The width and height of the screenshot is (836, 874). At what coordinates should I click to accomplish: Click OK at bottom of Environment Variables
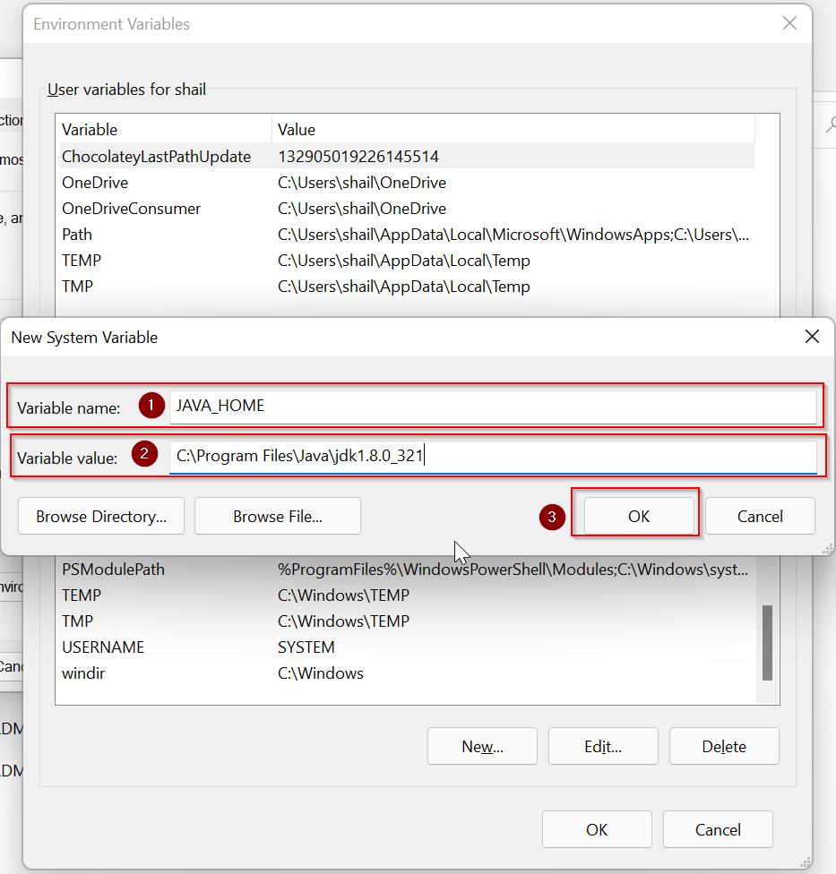[x=597, y=828]
